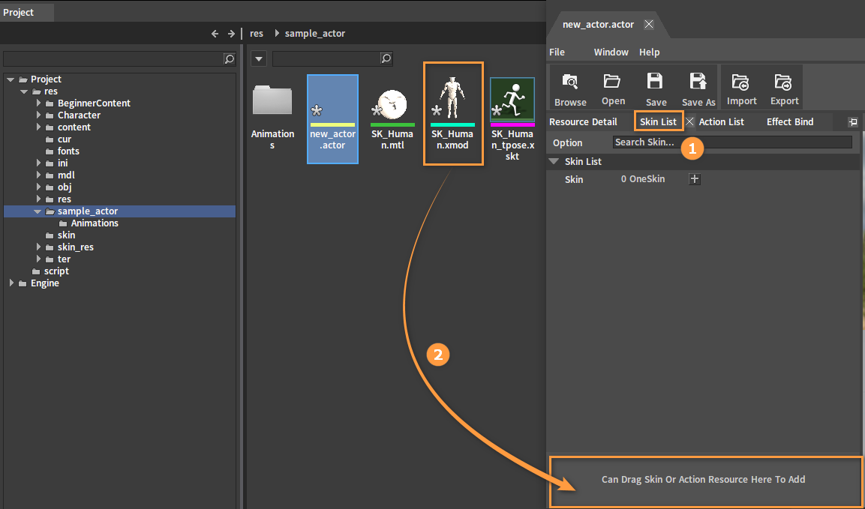Image resolution: width=865 pixels, height=509 pixels.
Task: Select the skin folder in the tree
Action: pos(66,235)
